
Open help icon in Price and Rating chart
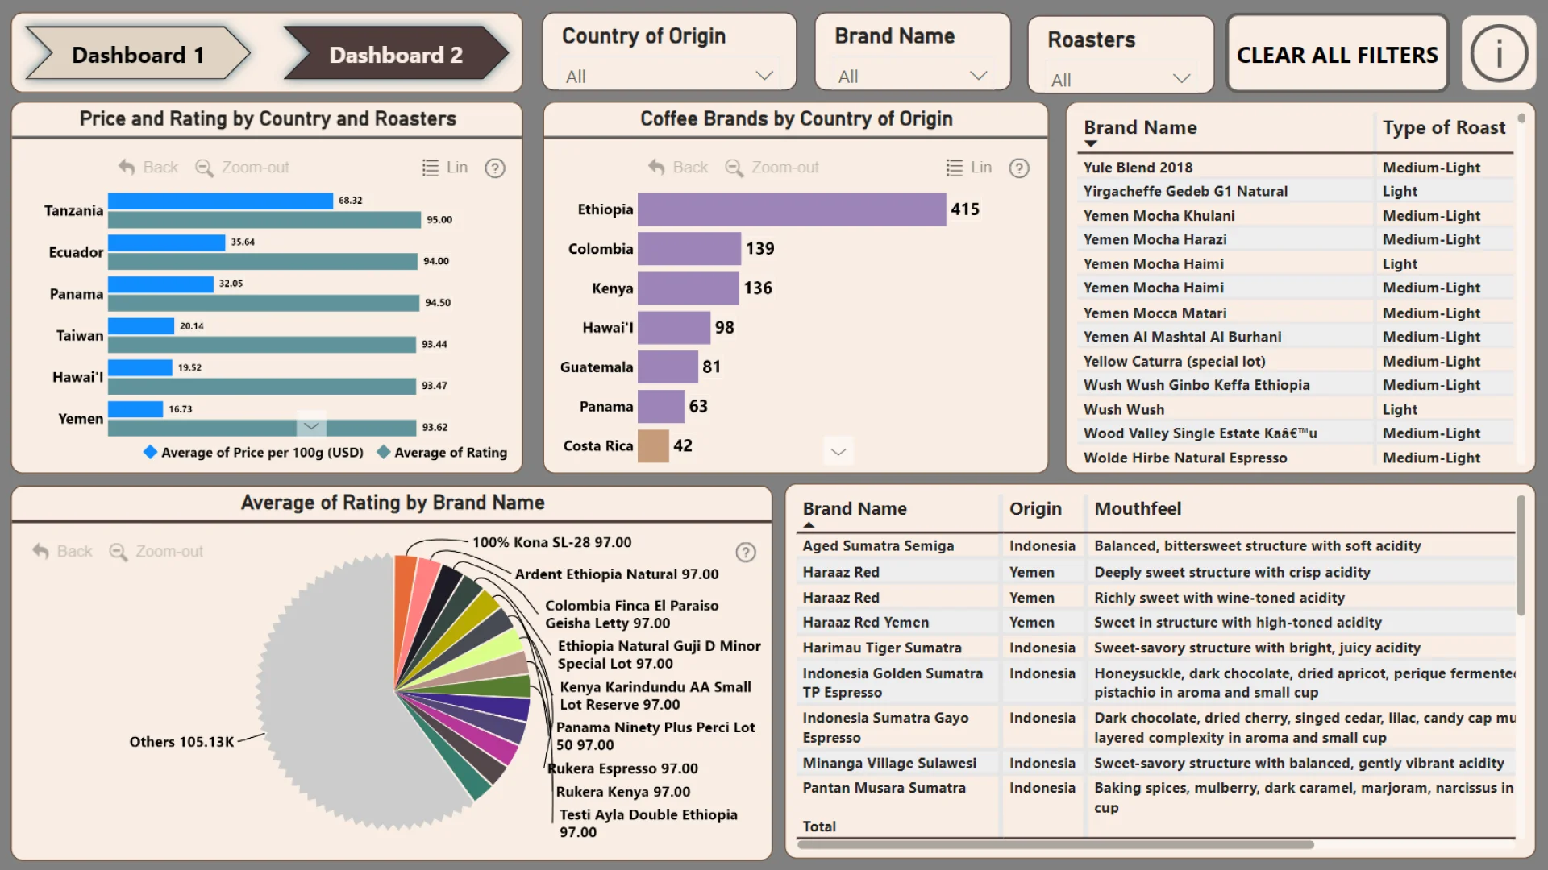(x=495, y=168)
